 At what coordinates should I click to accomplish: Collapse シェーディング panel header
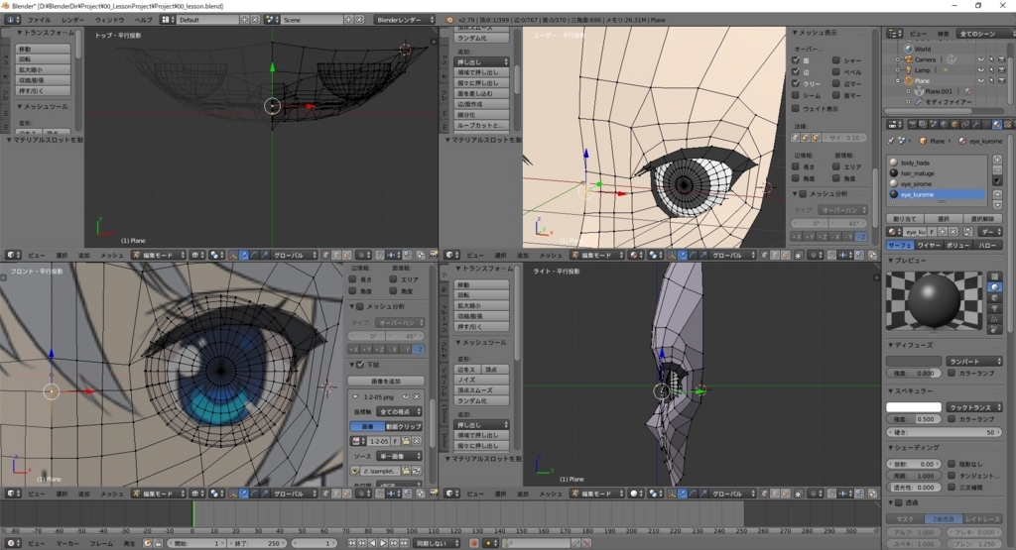tap(913, 447)
